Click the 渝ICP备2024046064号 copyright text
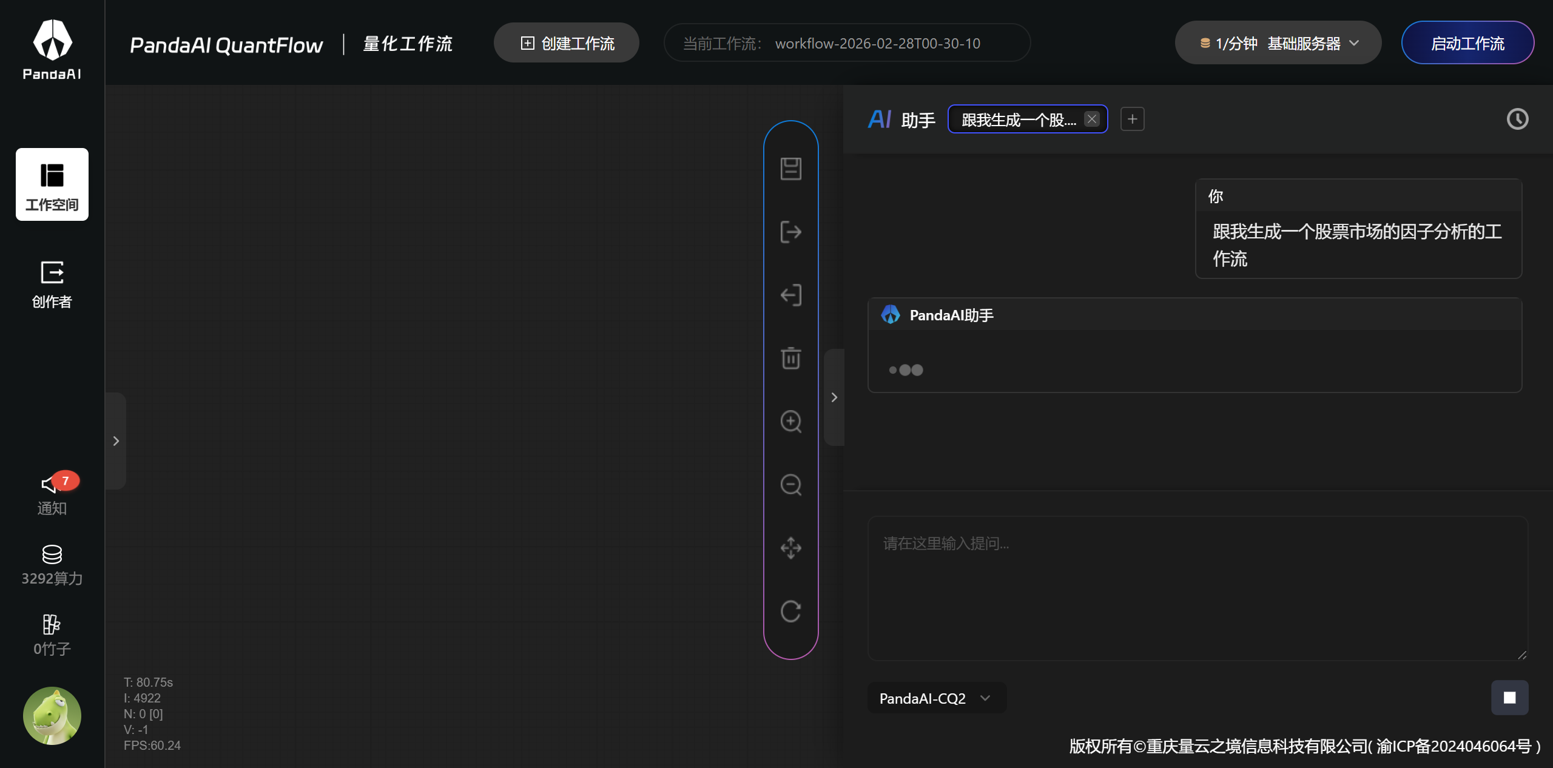 coord(1454,746)
